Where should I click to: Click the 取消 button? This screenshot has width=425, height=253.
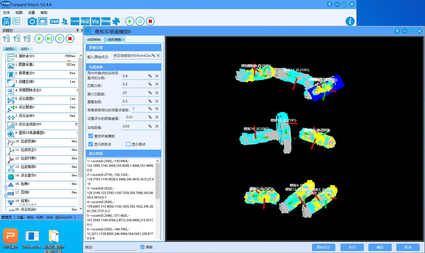click(x=408, y=247)
